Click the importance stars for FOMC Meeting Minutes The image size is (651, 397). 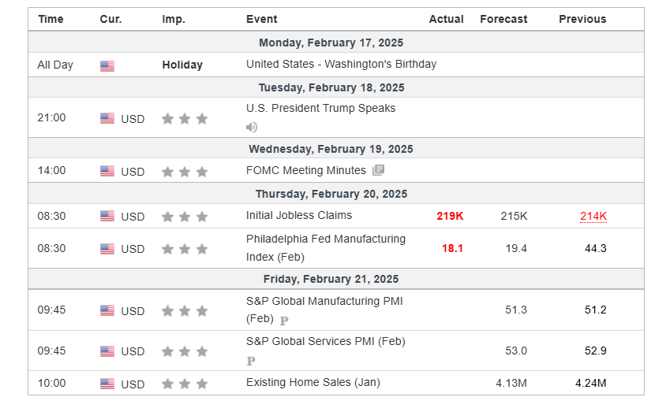(x=185, y=172)
